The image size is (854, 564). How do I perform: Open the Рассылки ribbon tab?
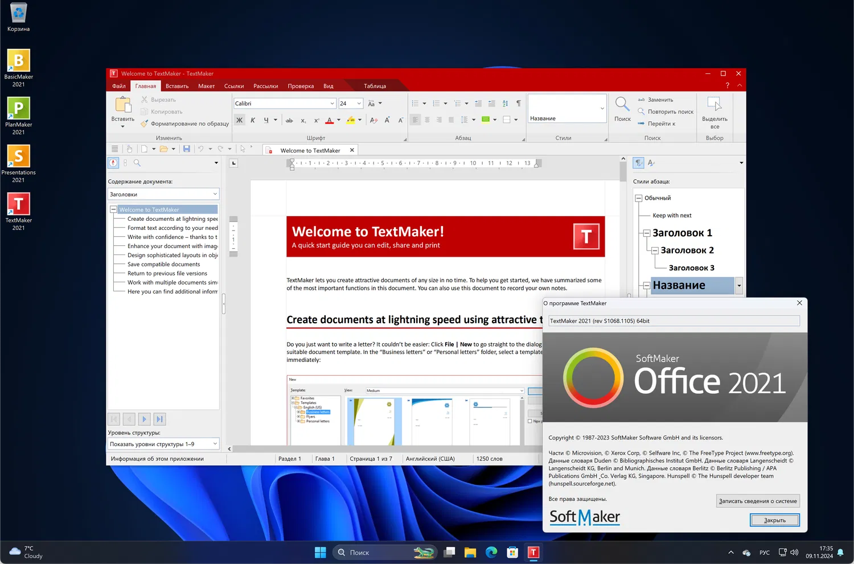click(266, 86)
